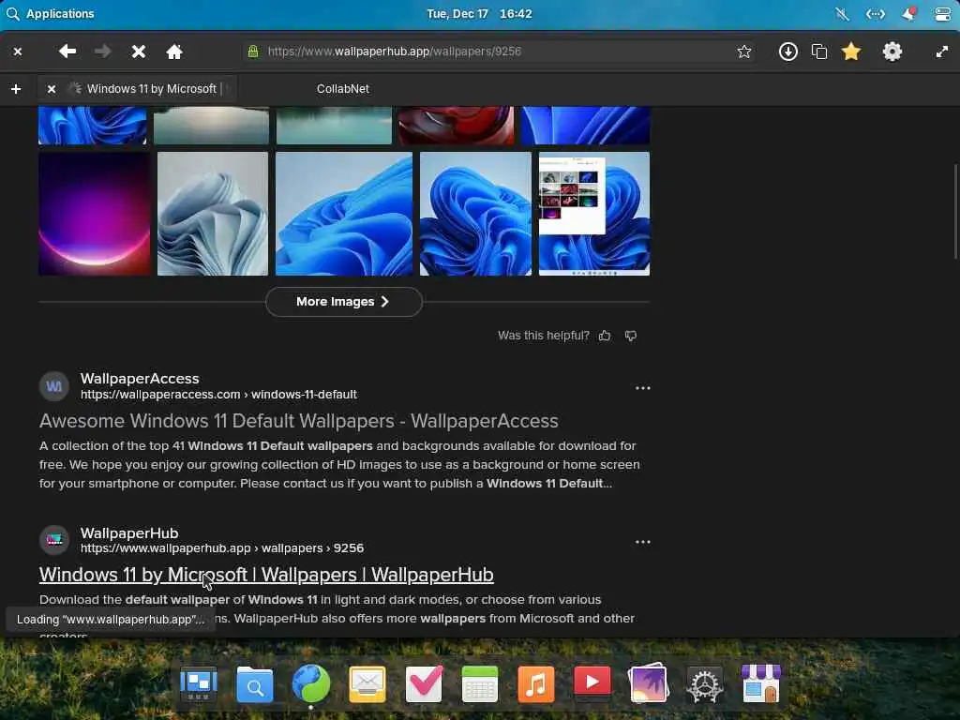The width and height of the screenshot is (960, 720).
Task: Open the wide light-blue bloom wallpaper thumbnail
Action: [344, 214]
